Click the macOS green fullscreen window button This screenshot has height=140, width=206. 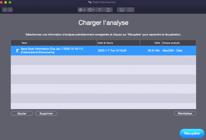10,2
